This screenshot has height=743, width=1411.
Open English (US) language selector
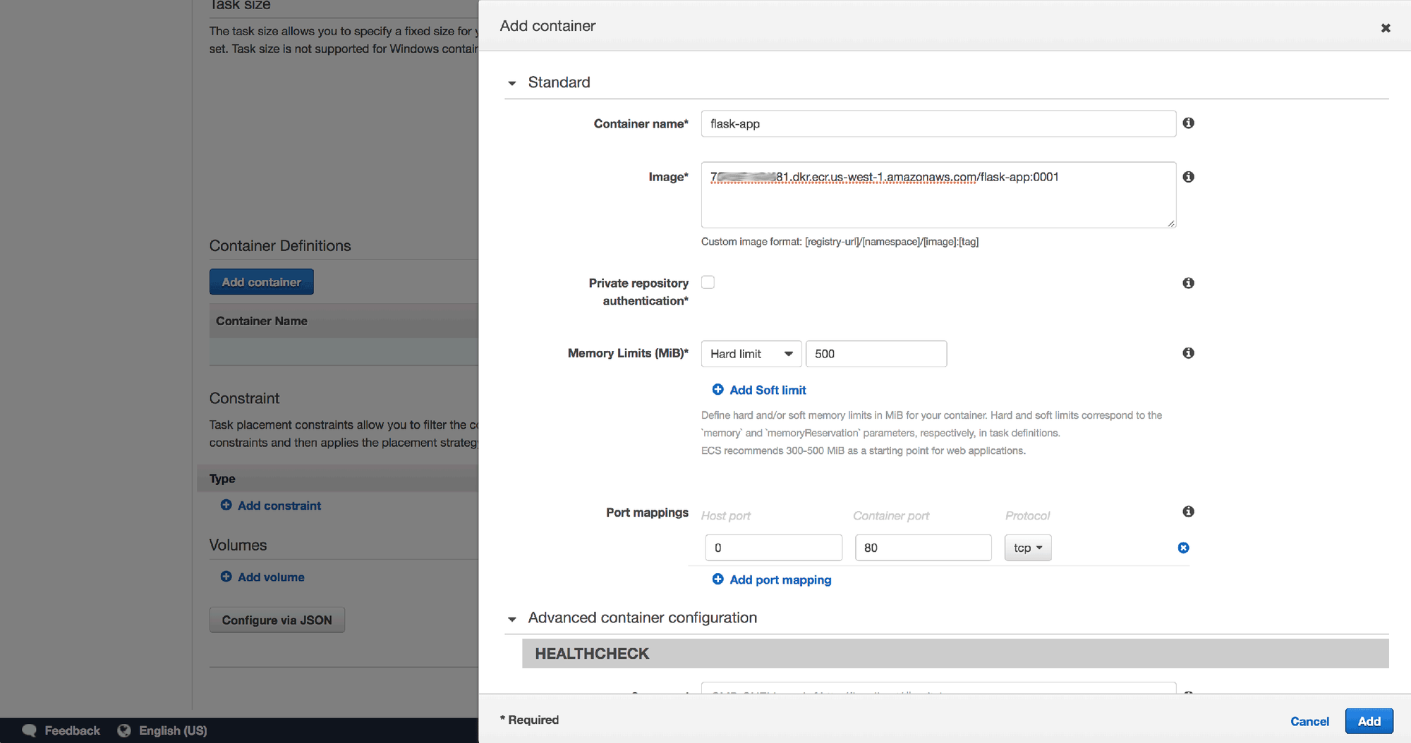[x=173, y=730]
